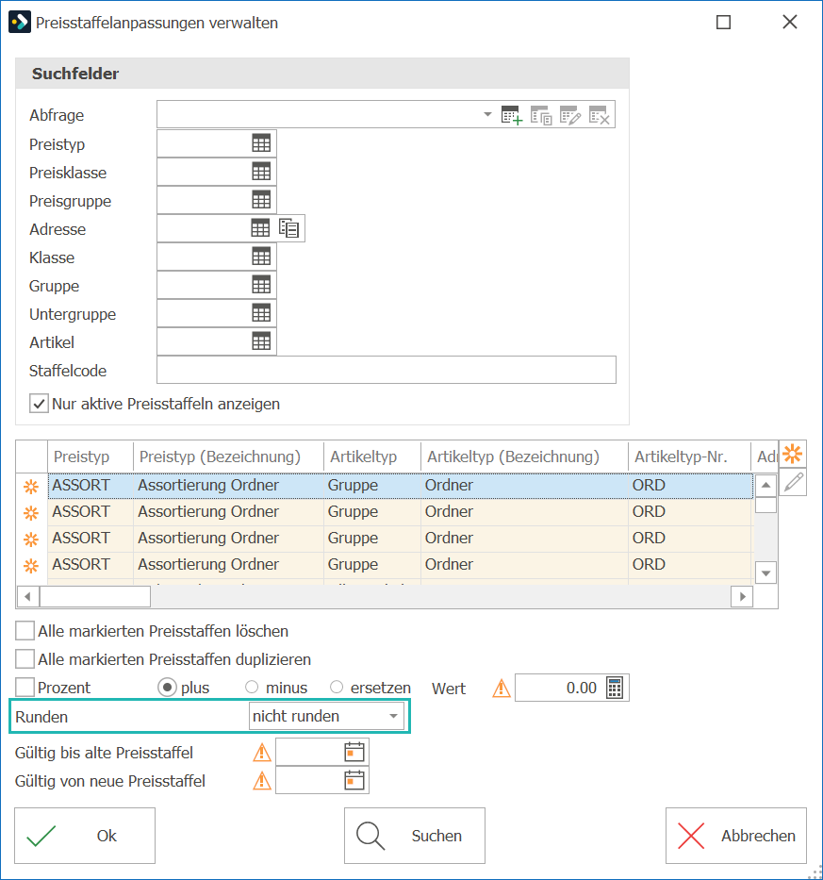Check the Prozent checkbox
Viewport: 823px width, 880px height.
tap(25, 687)
